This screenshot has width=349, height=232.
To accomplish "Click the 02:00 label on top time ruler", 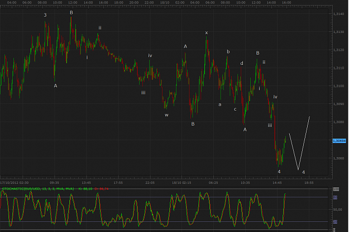I will click(x=180, y=3).
